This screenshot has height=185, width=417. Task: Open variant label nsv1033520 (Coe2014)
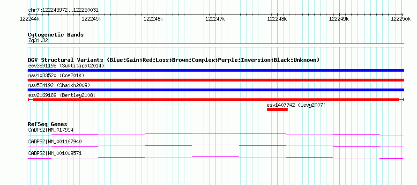click(56, 75)
